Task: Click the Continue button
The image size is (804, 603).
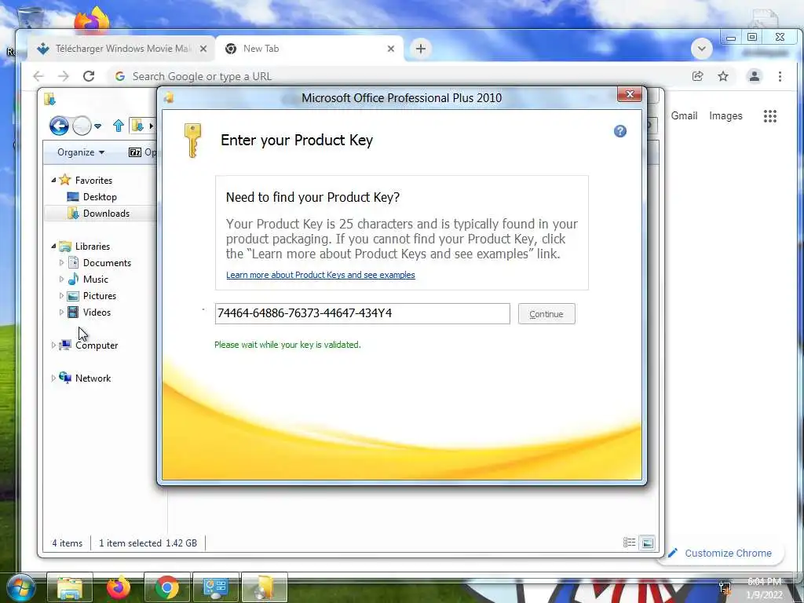Action: coord(546,314)
